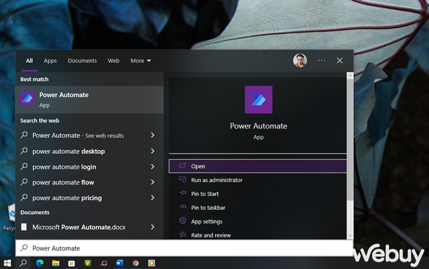Click the Pin to taskbar pin icon

pyautogui.click(x=182, y=207)
